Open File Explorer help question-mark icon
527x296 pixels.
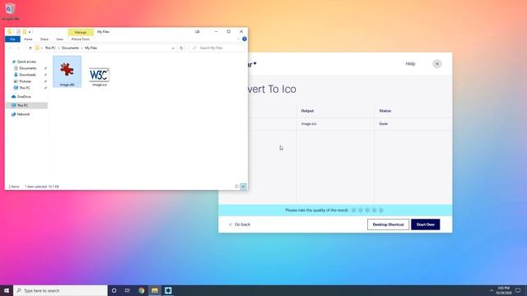(x=245, y=39)
